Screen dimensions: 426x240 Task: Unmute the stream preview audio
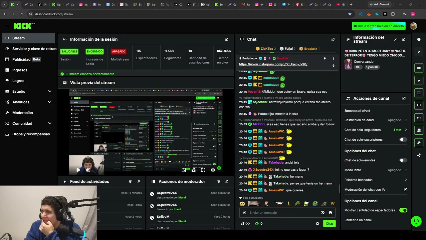click(x=88, y=170)
